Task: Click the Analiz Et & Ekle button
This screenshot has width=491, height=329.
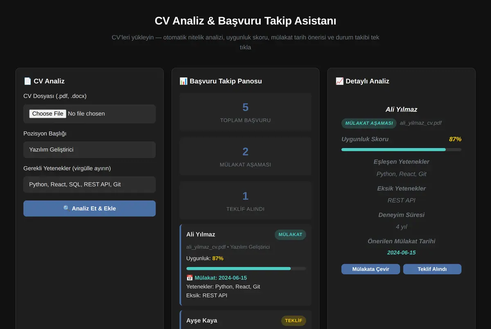Action: (x=90, y=208)
